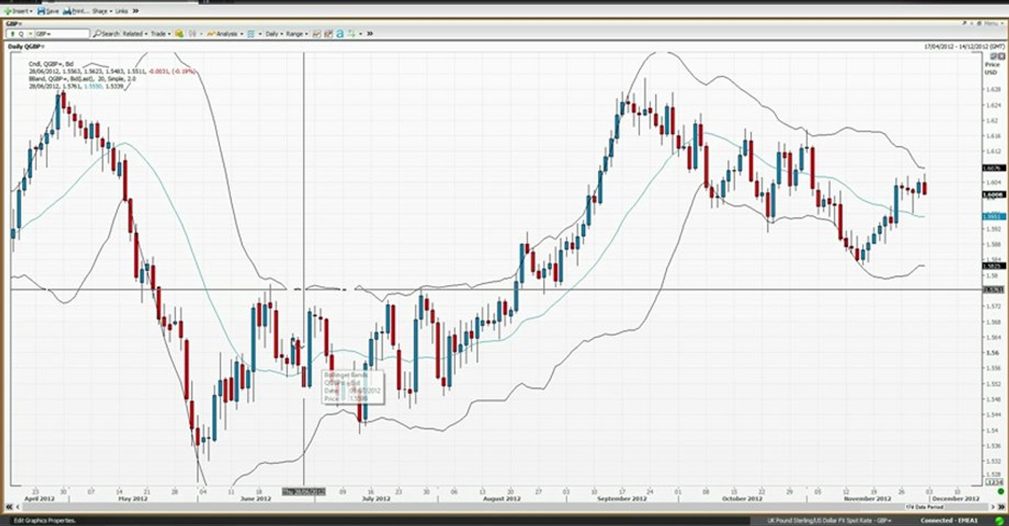Screen dimensions: 1009x526
Task: Click the GBP= window title tab
Action: click(x=15, y=23)
